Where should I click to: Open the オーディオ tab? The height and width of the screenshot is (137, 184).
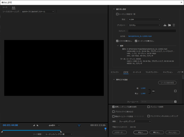tap(137, 72)
